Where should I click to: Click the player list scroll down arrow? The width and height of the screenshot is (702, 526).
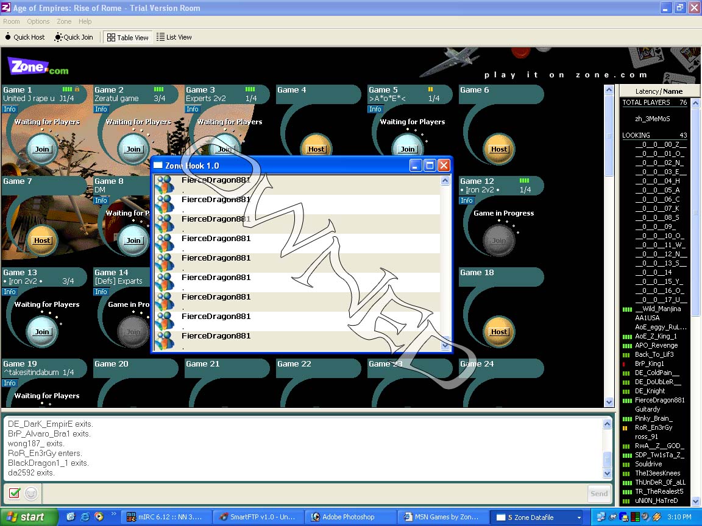(x=695, y=501)
